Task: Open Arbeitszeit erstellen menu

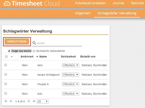Action: point(90,3)
